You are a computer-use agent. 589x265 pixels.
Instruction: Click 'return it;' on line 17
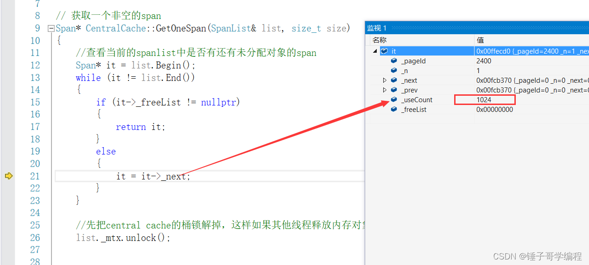pyautogui.click(x=140, y=127)
